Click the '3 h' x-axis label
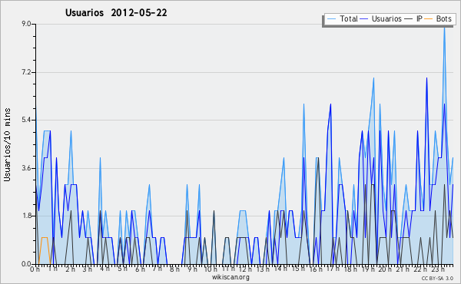The image size is (461, 284). pos(88,269)
